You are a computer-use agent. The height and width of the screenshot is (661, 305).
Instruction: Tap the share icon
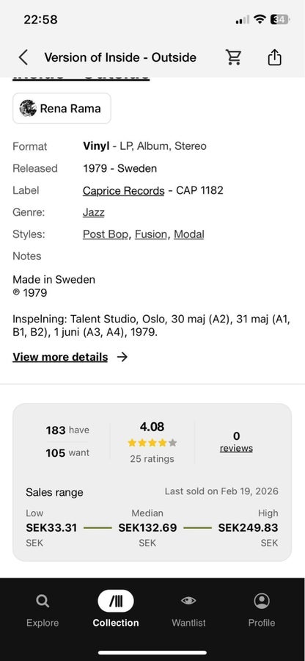[x=274, y=57]
